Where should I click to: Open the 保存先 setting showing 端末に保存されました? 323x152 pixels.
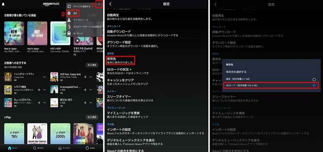[x=120, y=60]
